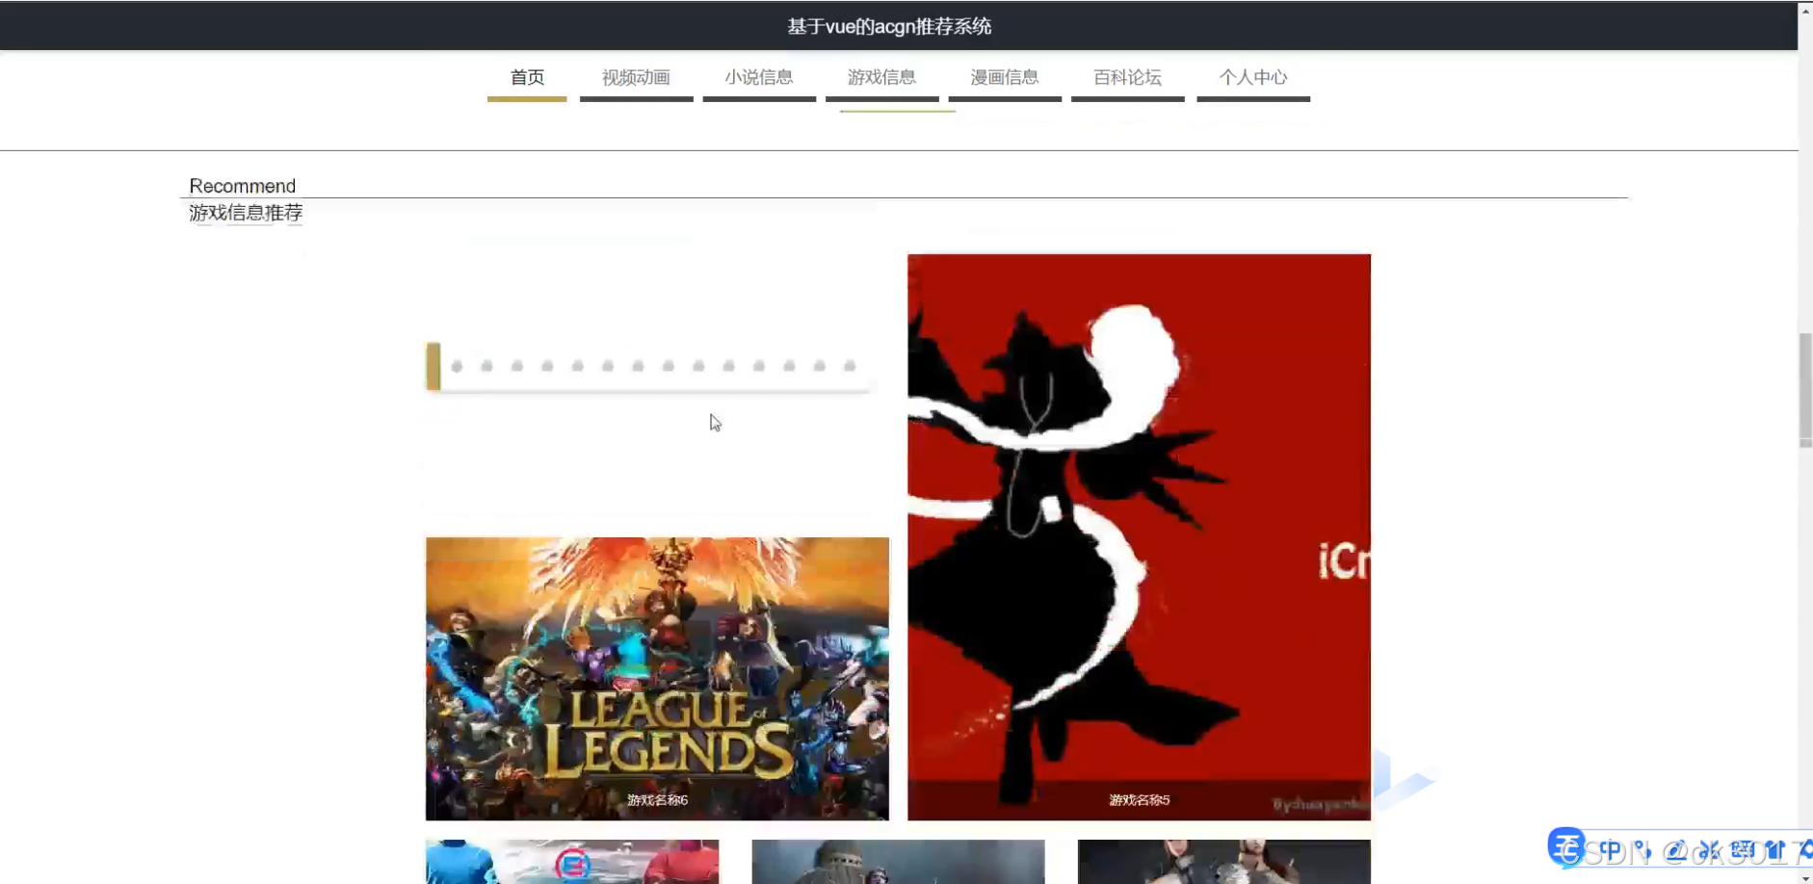Click the 游戏名称5 caption label
The width and height of the screenshot is (1813, 884).
coord(1139,800)
